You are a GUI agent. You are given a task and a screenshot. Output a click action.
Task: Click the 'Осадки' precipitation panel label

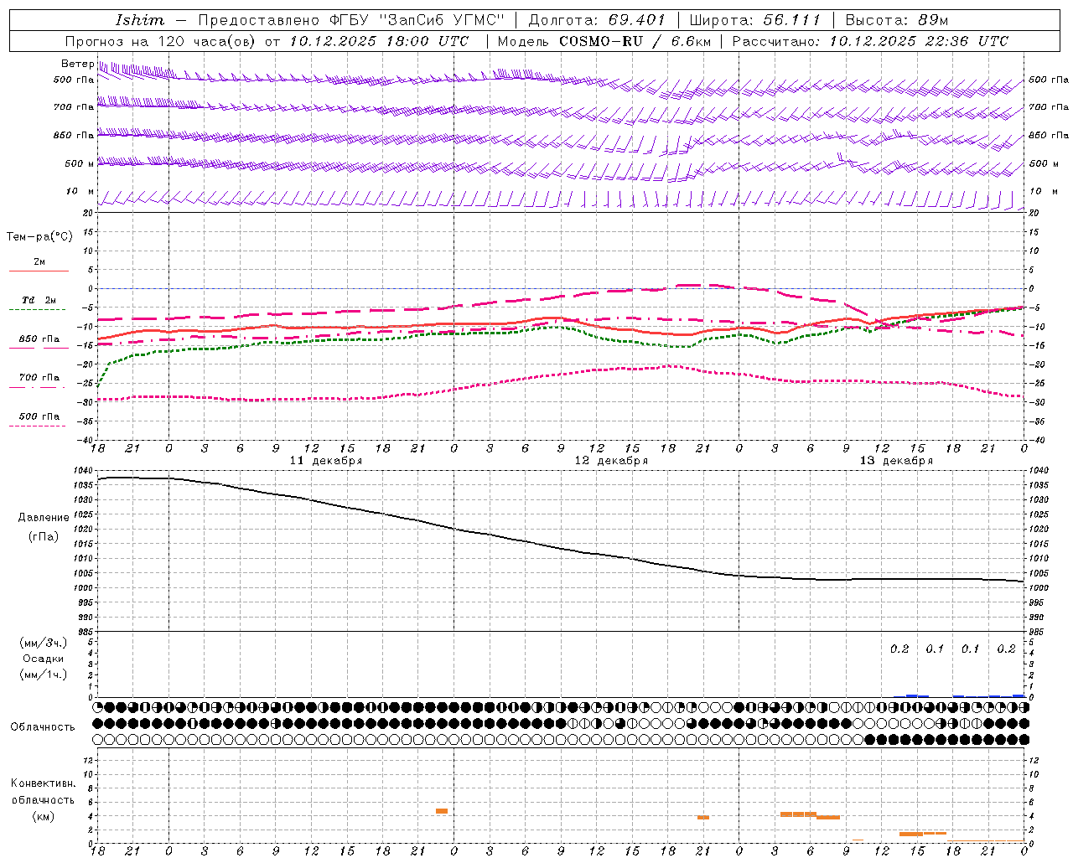pyautogui.click(x=44, y=659)
